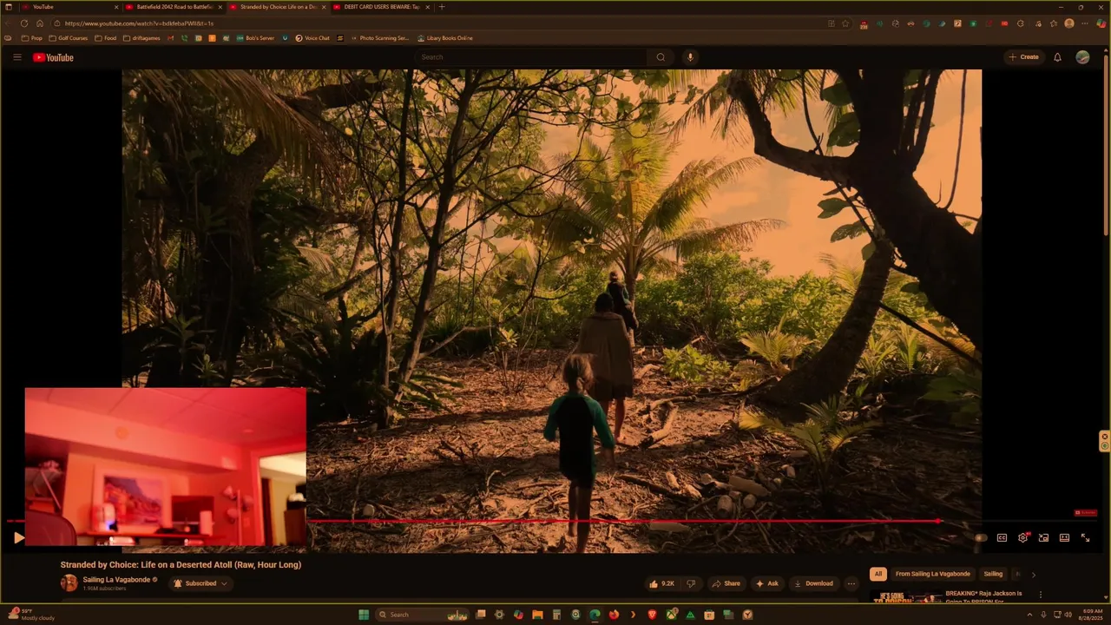The width and height of the screenshot is (1111, 625).
Task: Open YouTube notifications bell
Action: click(x=1057, y=57)
